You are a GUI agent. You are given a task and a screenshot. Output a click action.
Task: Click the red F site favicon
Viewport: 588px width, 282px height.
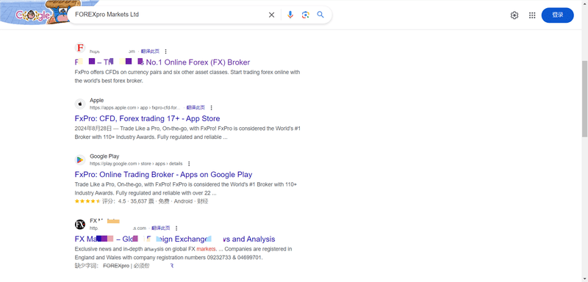80,48
